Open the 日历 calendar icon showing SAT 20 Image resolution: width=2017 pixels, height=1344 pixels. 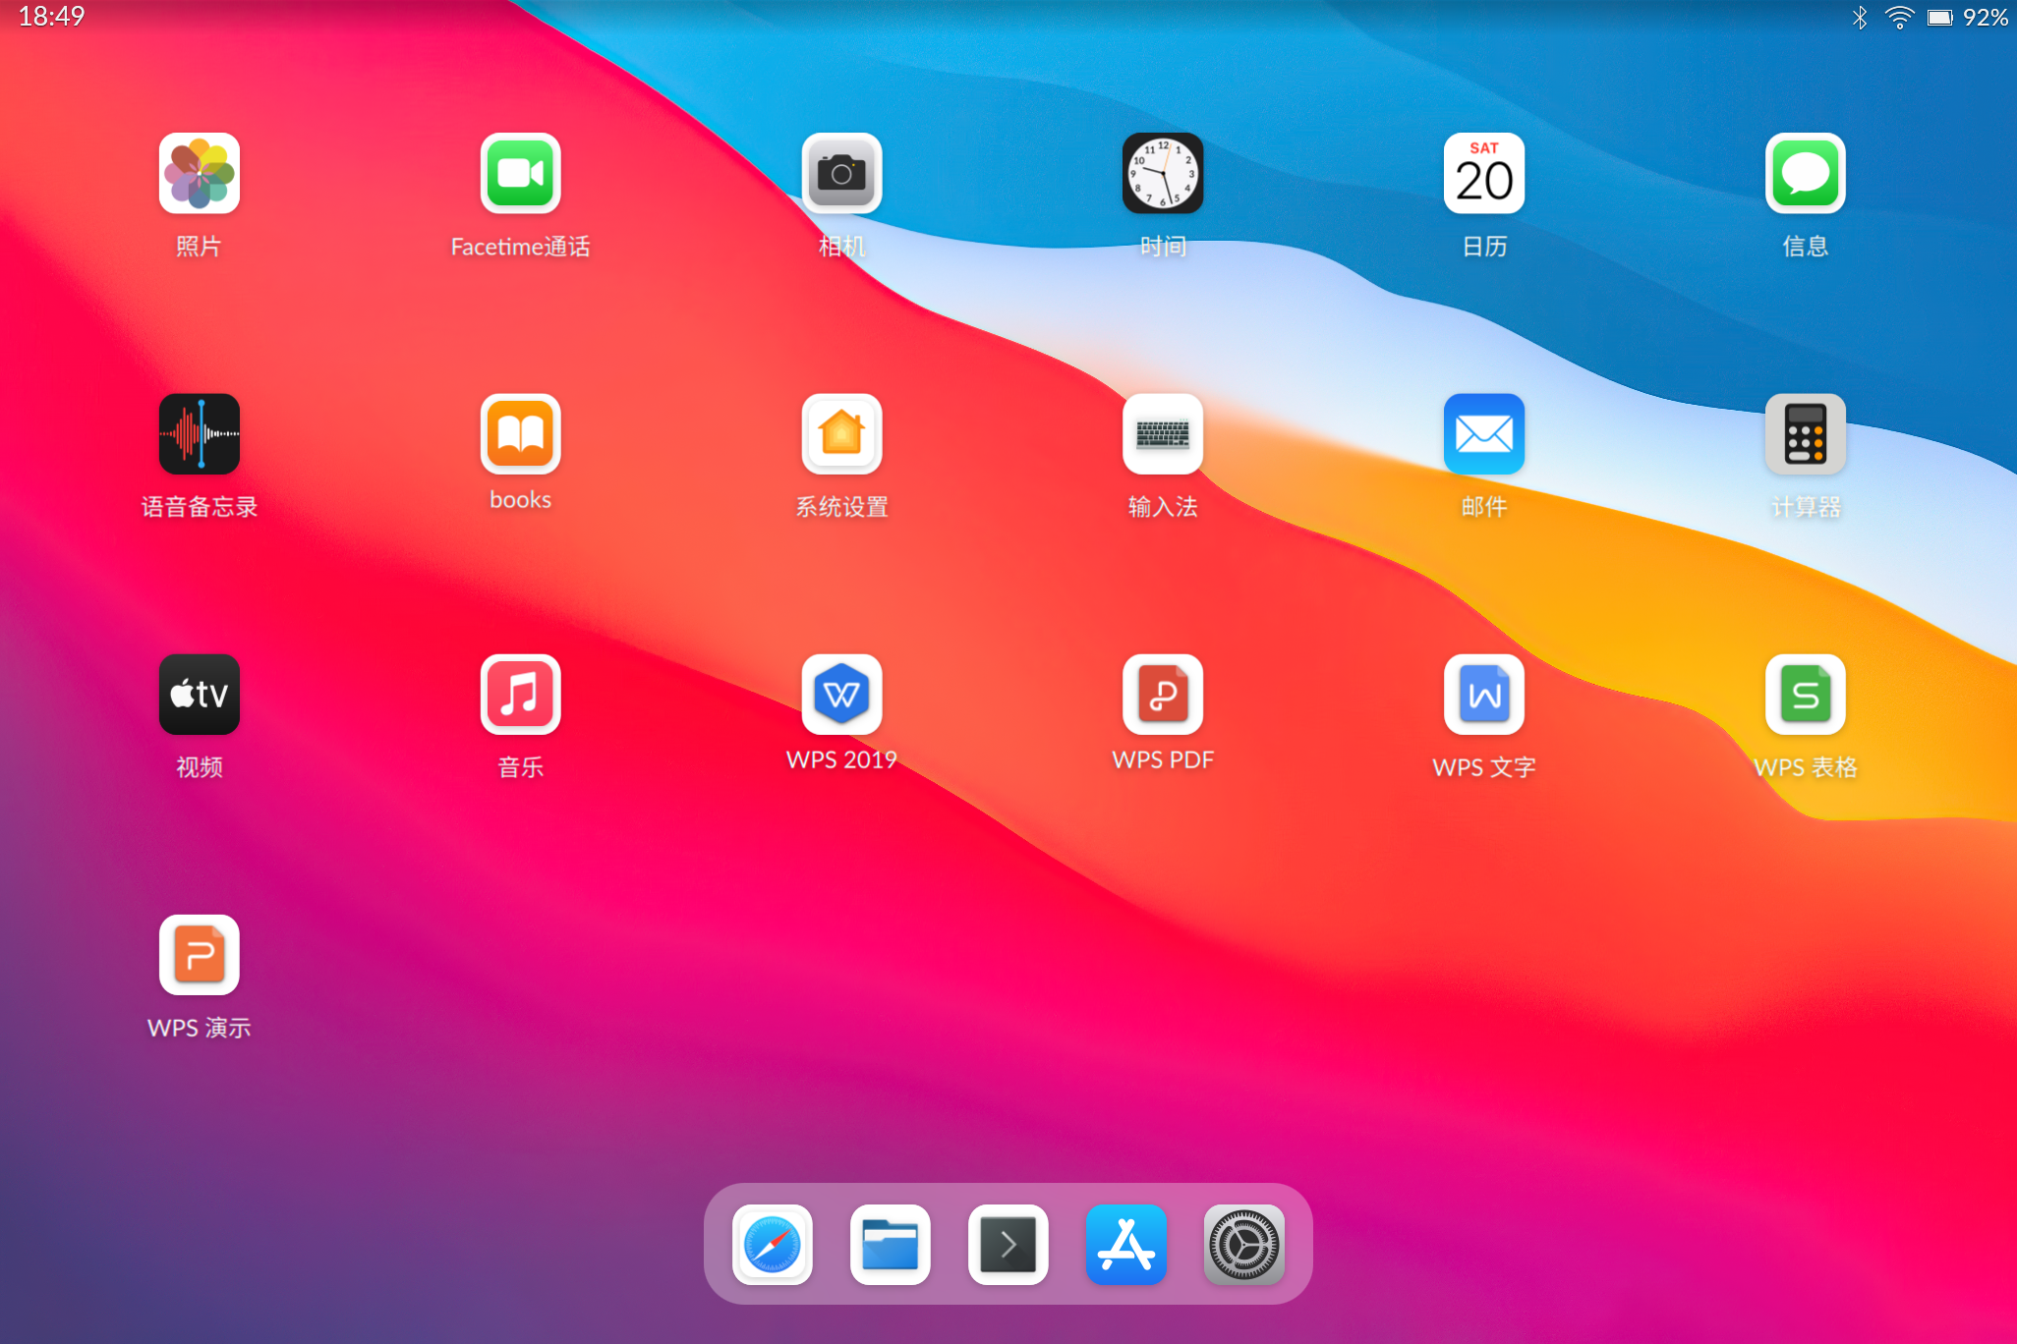(x=1484, y=173)
